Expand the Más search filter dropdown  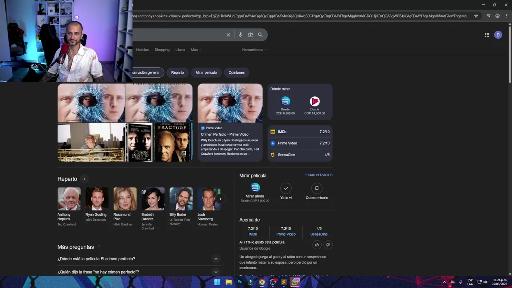coord(196,50)
